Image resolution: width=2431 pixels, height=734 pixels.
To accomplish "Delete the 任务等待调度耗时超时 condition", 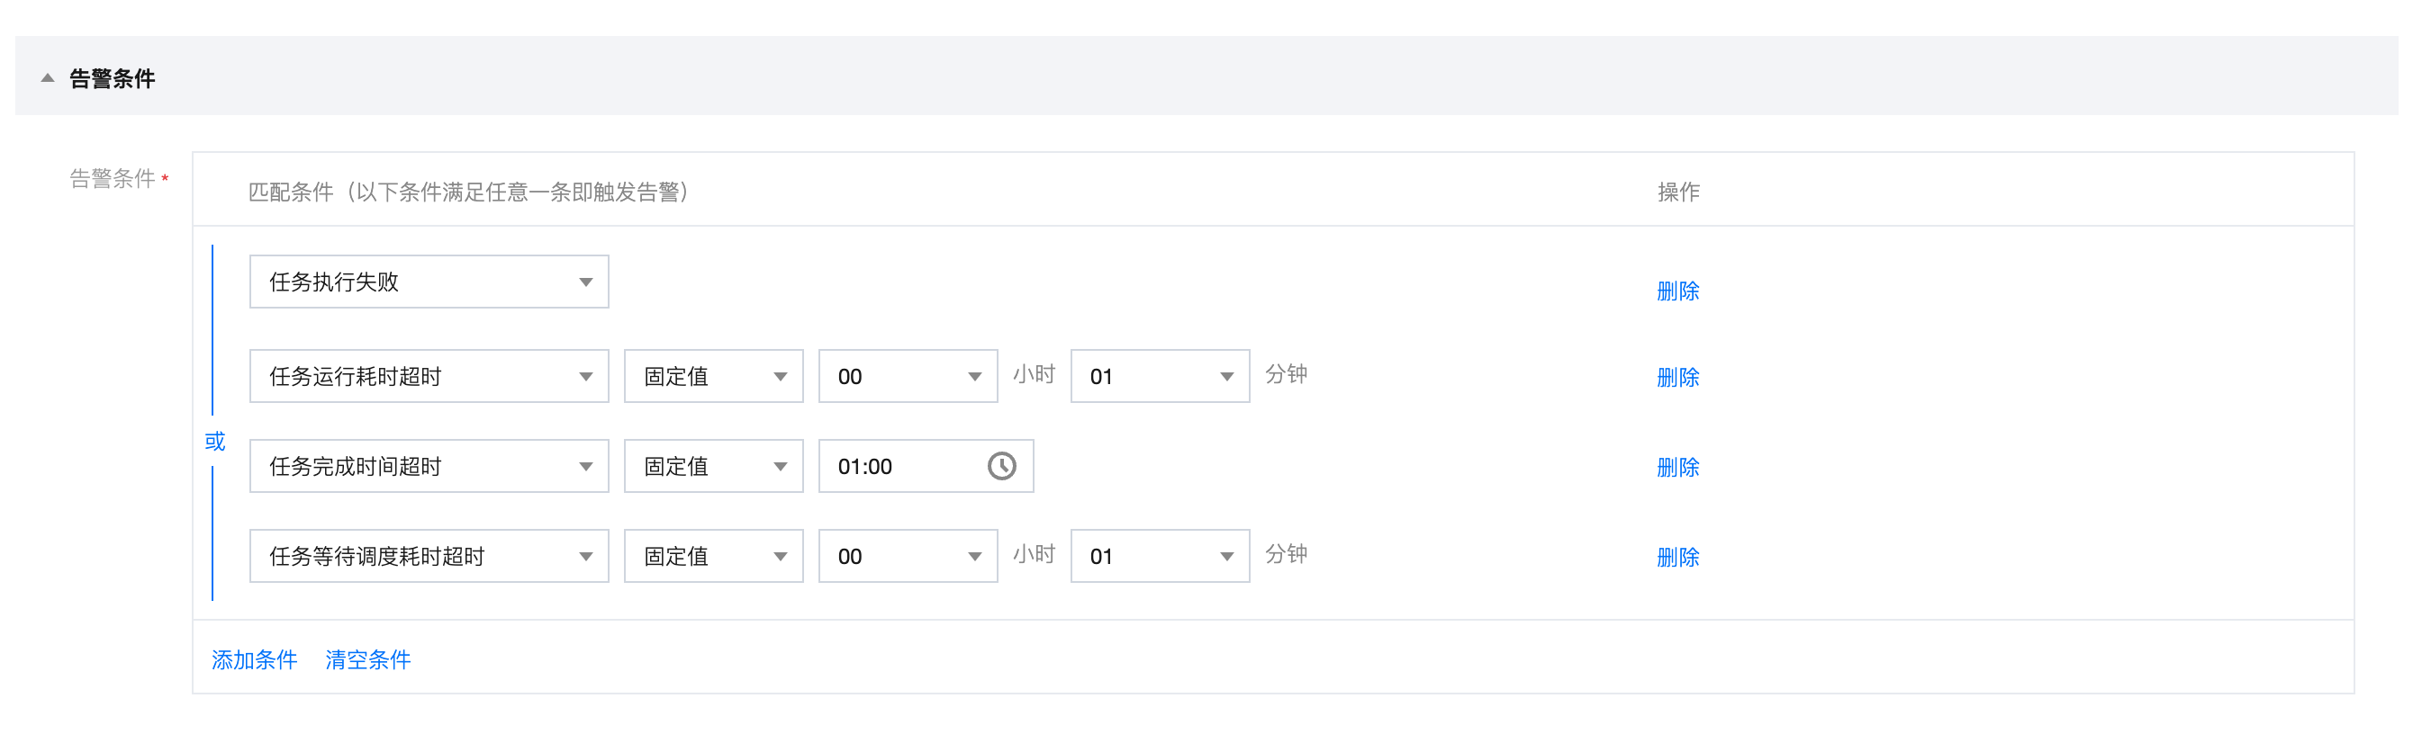I will (1677, 557).
